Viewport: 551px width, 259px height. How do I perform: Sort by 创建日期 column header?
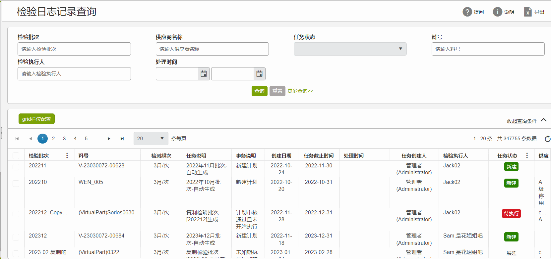click(281, 155)
